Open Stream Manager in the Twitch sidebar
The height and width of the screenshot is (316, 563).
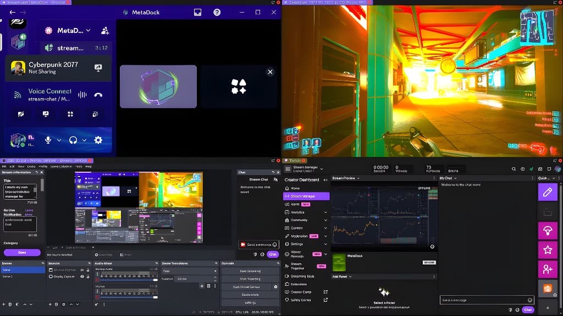tap(306, 196)
